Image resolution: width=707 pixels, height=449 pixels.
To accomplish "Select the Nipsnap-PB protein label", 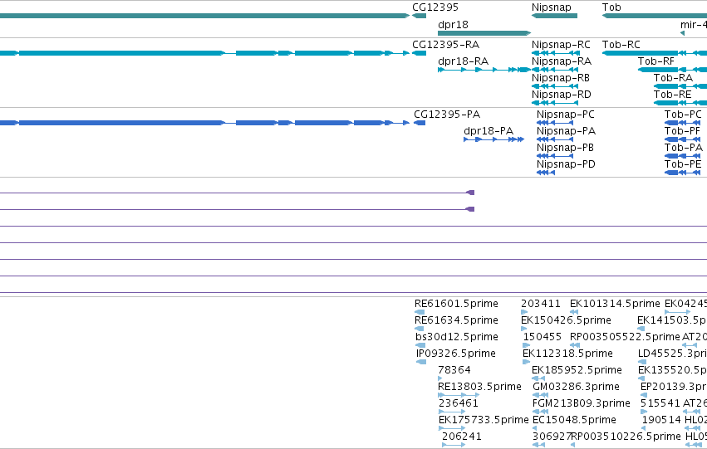I will [x=565, y=148].
